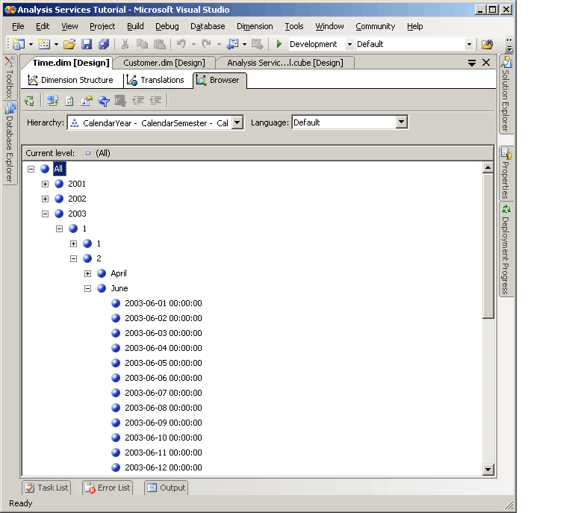Collapse the June month node
Image resolution: width=572 pixels, height=513 pixels.
coord(88,288)
